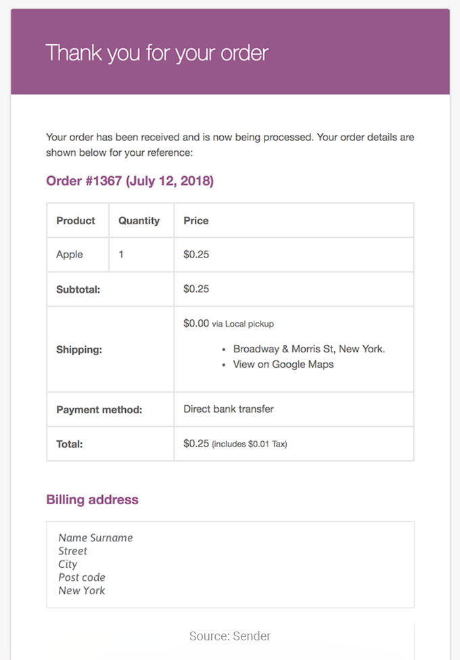Click the 'Thank you for your order' header
Image resolution: width=460 pixels, height=660 pixels.
(157, 54)
